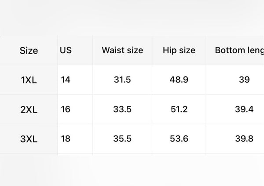Select the 3XL size row label
264x186 pixels.
tap(29, 139)
